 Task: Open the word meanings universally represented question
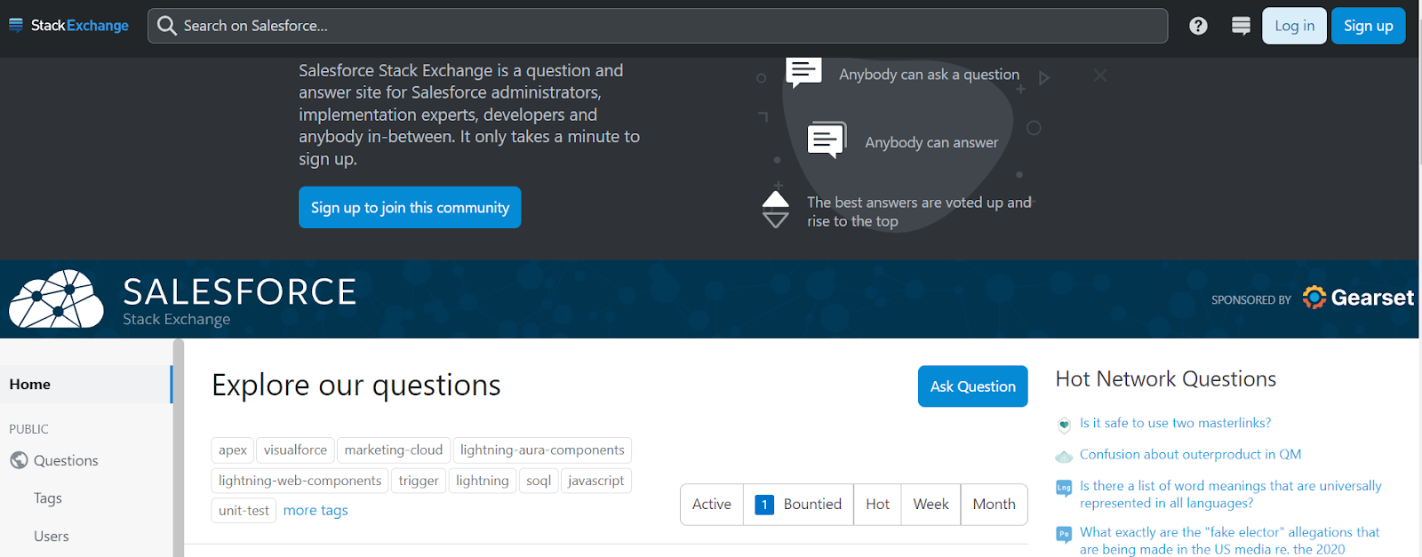click(x=1231, y=494)
